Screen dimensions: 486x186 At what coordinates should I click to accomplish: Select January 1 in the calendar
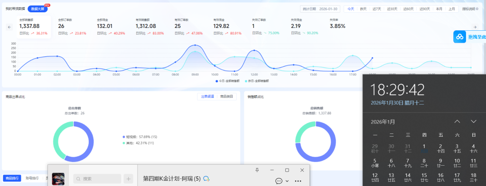[x=424, y=148]
